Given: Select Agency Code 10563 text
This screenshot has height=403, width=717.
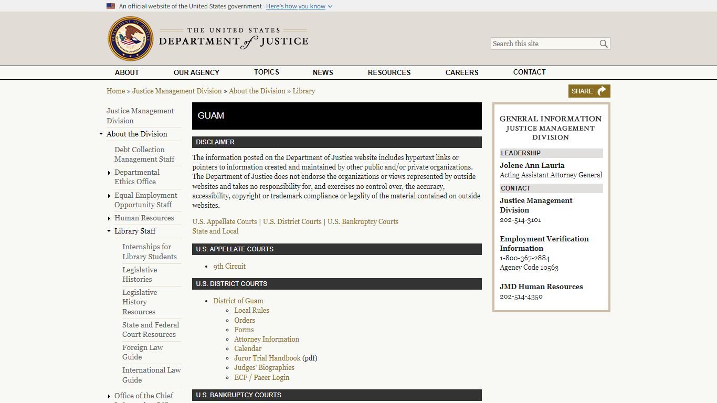Looking at the screenshot, I should [x=529, y=268].
